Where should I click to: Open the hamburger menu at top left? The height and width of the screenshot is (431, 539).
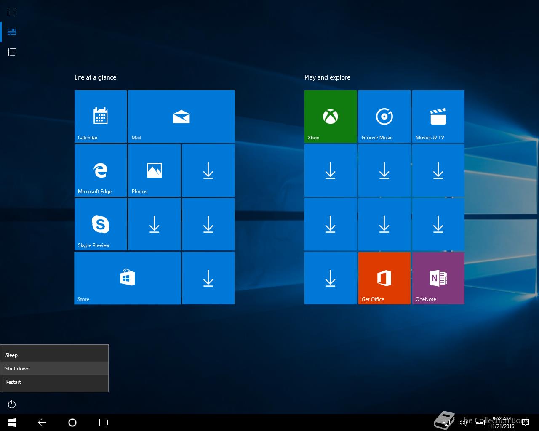(12, 12)
